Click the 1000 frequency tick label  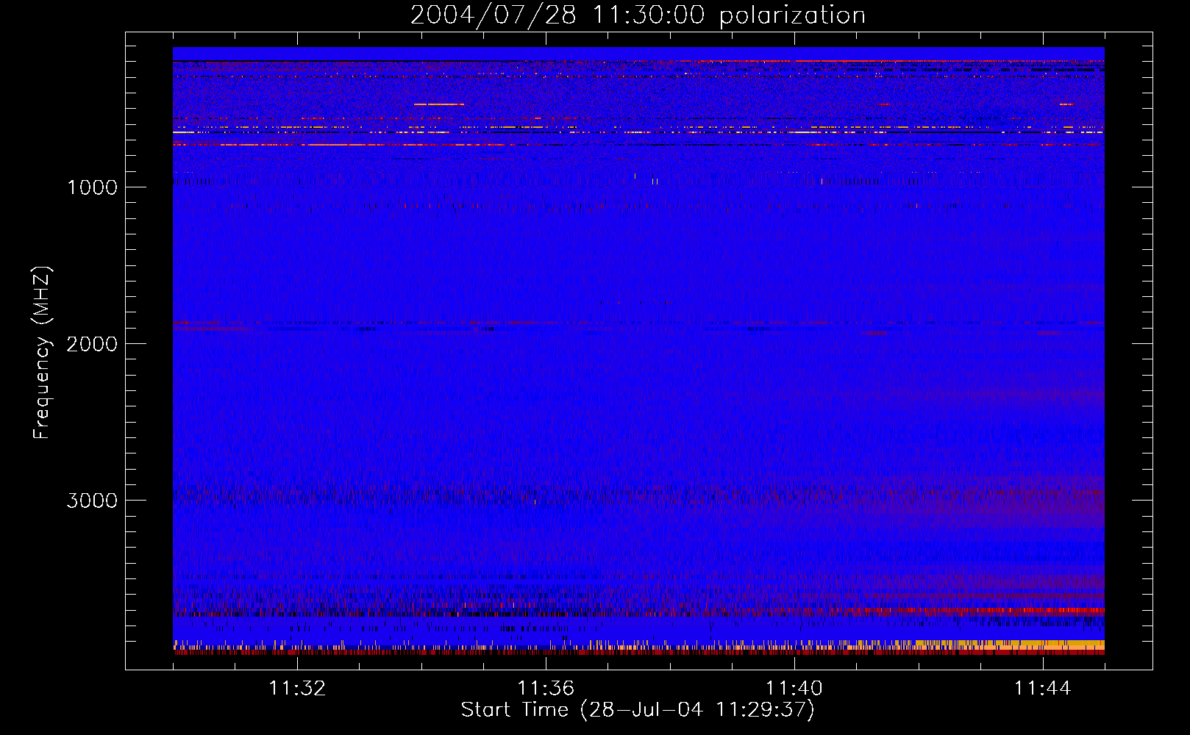(x=92, y=187)
